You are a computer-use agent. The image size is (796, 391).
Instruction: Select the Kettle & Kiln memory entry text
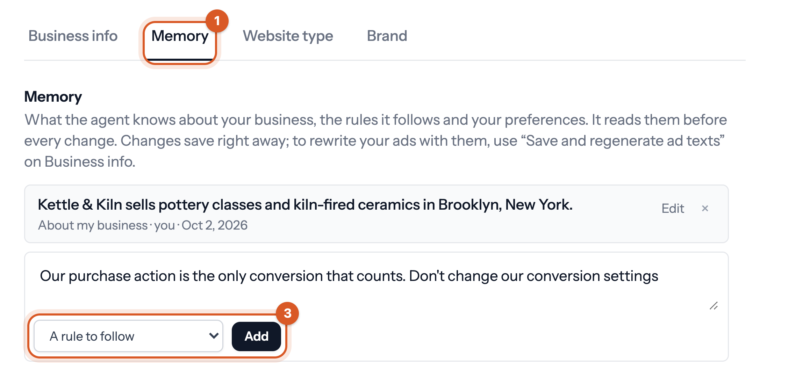click(305, 205)
